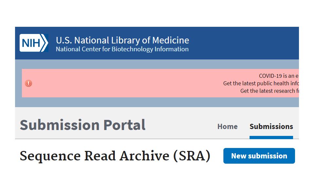This screenshot has height=196, width=314.
Task: Click the 'COVID-19 is an e' banner line
Action: (279, 76)
